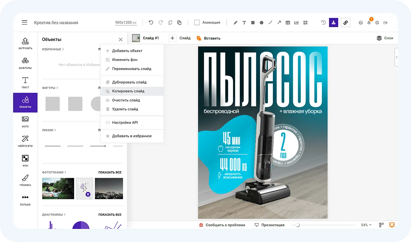Open the ФОН sidebar panel

pos(25,161)
